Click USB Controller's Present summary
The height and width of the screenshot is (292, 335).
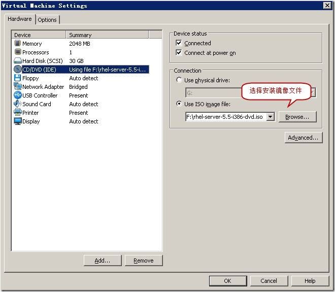[x=78, y=95]
